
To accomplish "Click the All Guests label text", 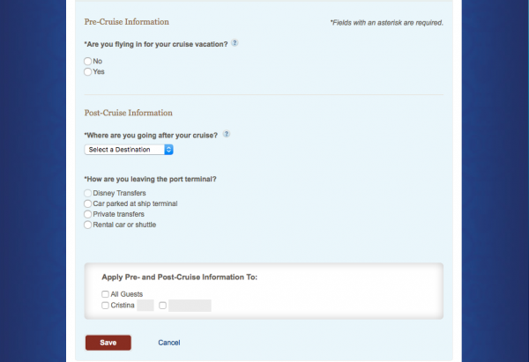I will [x=127, y=294].
